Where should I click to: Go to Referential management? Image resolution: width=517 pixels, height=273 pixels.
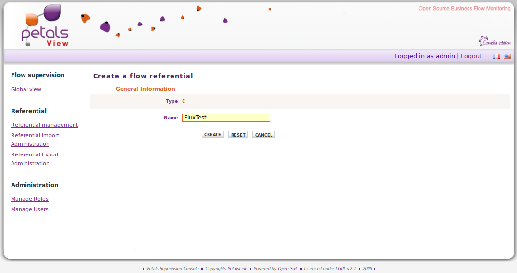[44, 125]
